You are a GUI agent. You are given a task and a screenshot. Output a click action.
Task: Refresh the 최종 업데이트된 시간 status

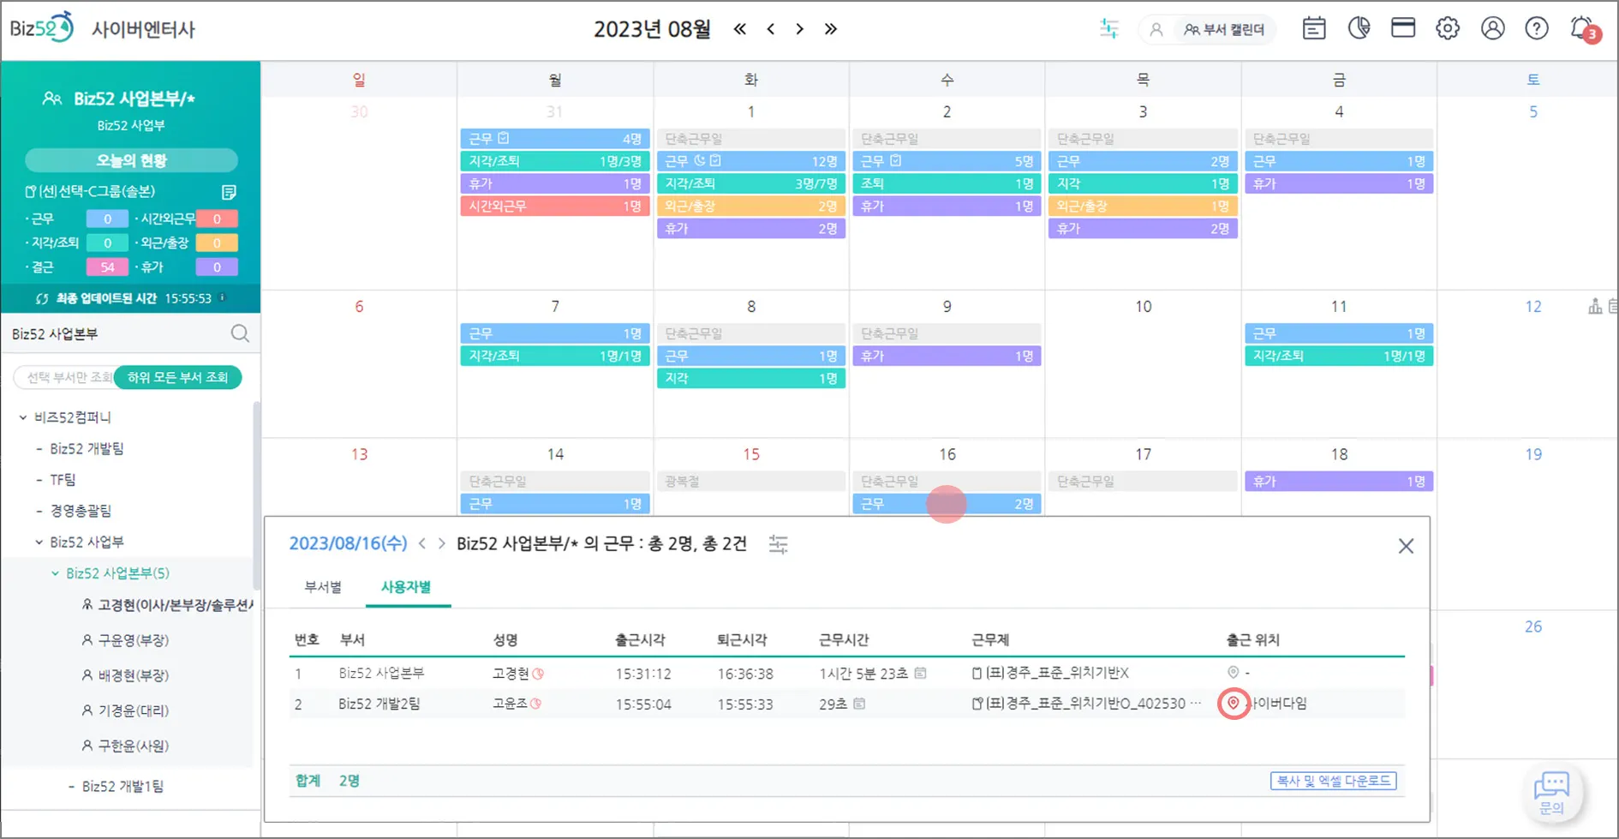pyautogui.click(x=42, y=299)
